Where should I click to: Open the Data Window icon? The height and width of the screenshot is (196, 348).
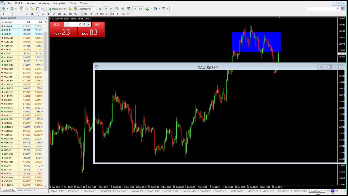[27, 9]
